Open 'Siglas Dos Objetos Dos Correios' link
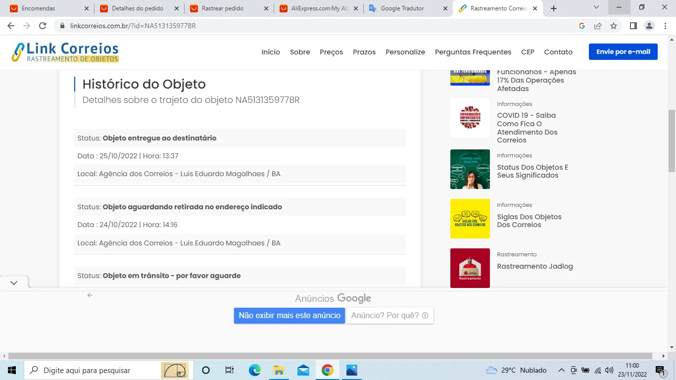The height and width of the screenshot is (380, 676). click(x=529, y=221)
